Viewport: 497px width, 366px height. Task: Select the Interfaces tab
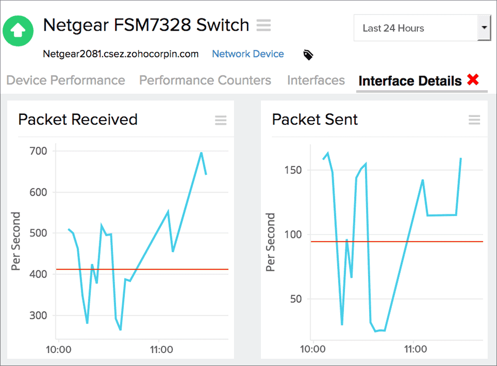316,80
